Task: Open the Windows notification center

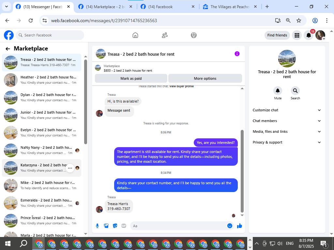Action: click(324, 243)
